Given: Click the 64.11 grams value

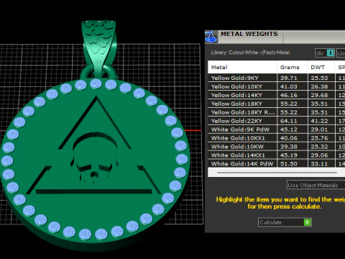Looking at the screenshot, I should 289,121.
